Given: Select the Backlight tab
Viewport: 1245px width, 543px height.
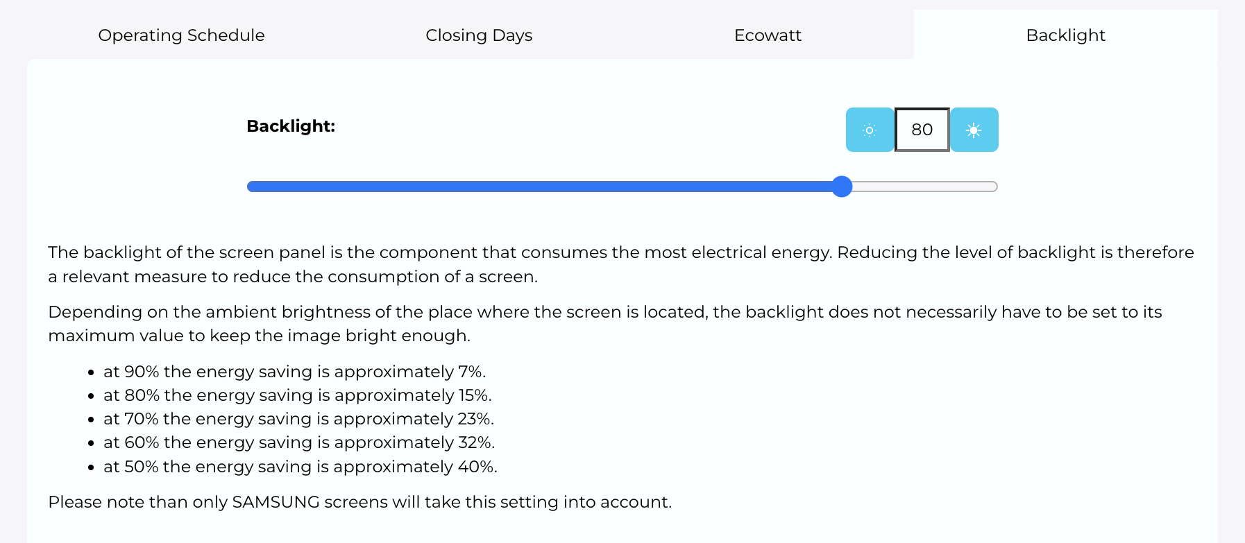Looking at the screenshot, I should point(1065,35).
